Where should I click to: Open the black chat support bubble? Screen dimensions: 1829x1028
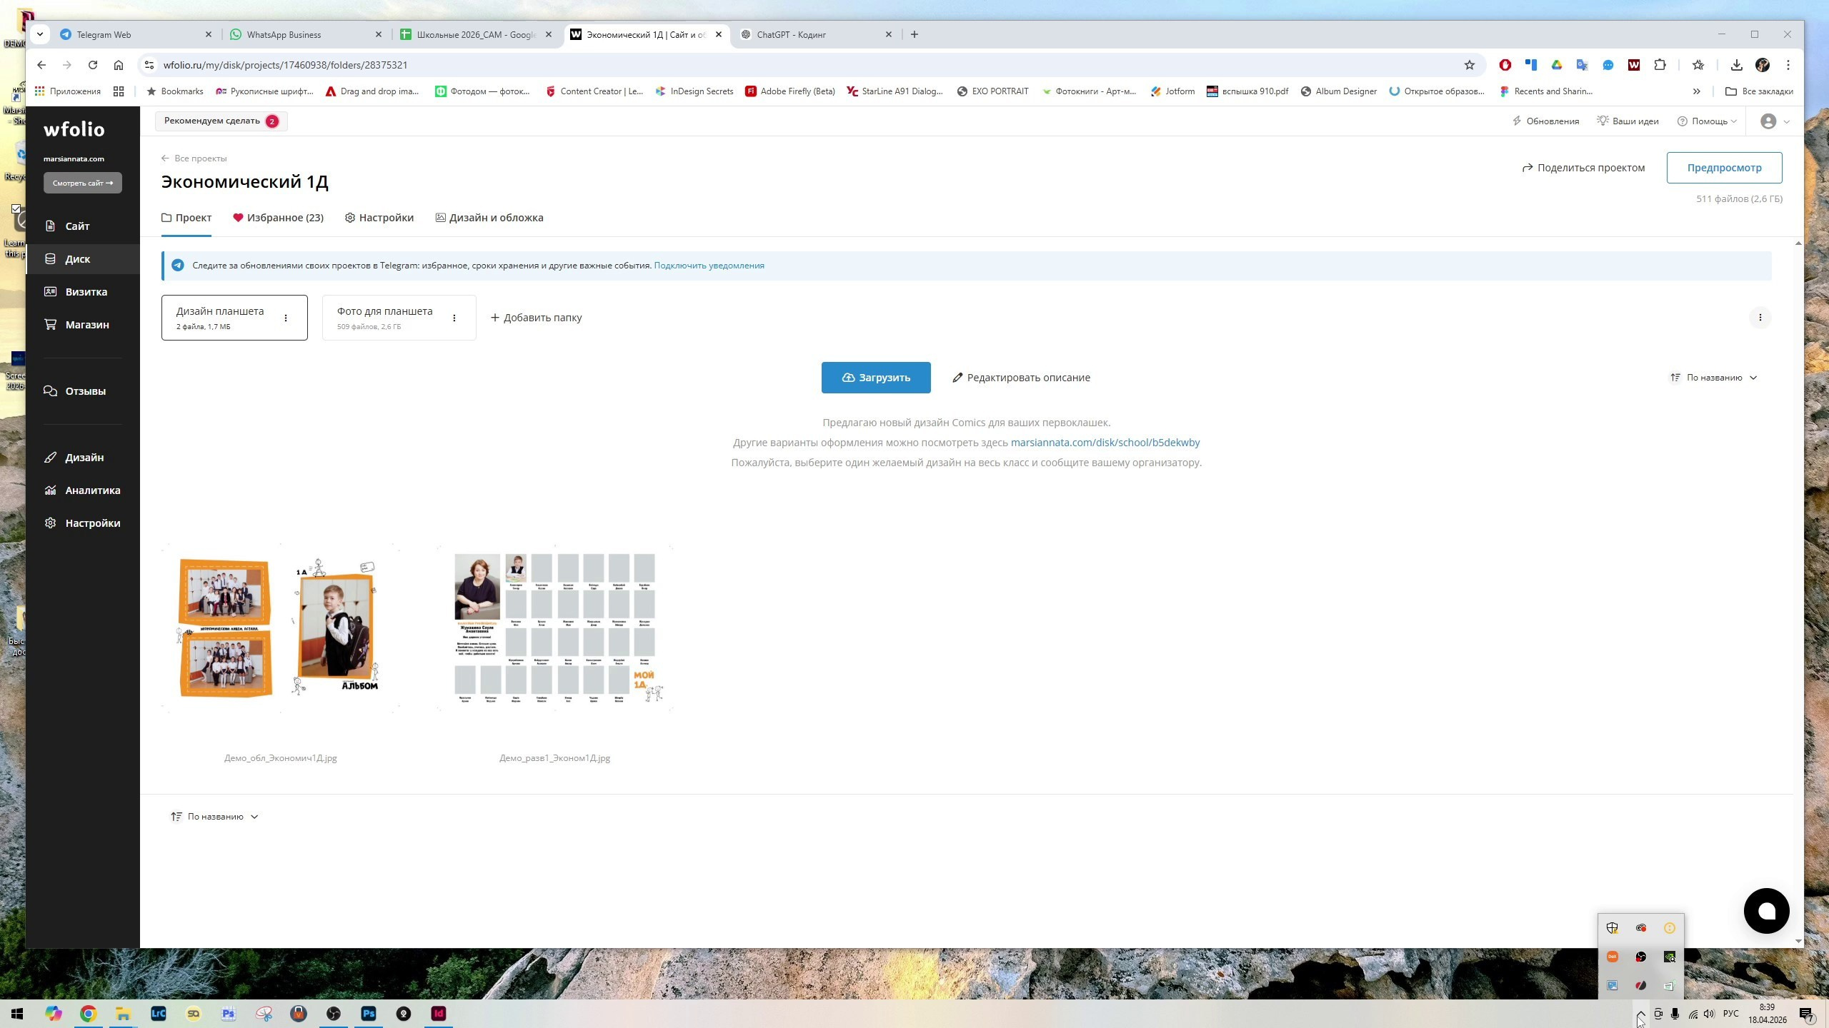[1766, 911]
